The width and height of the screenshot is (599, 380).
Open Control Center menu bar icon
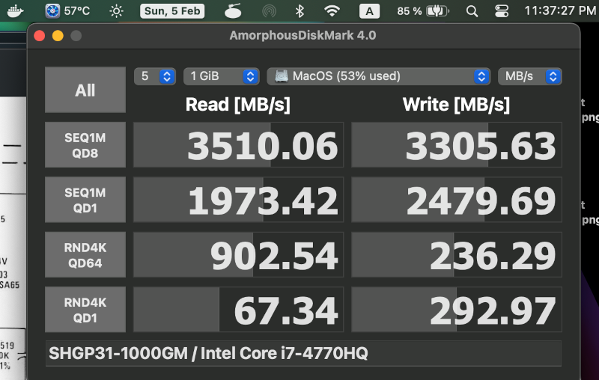[x=502, y=11]
